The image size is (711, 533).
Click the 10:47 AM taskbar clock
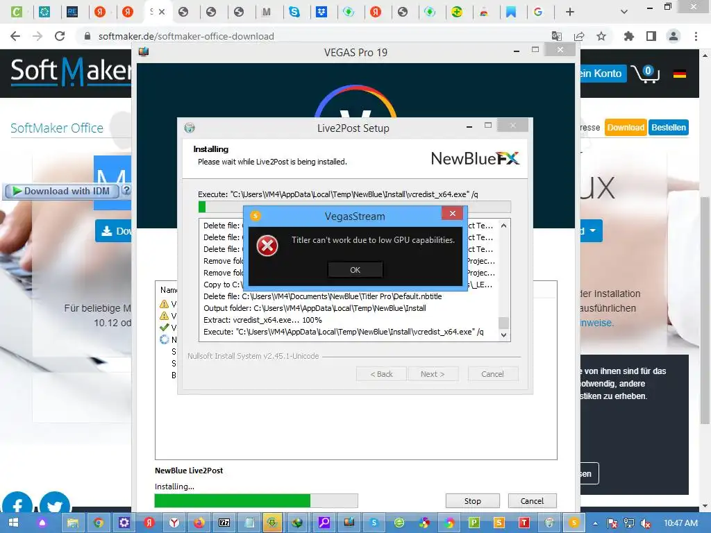[680, 523]
